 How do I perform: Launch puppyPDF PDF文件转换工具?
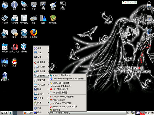tap(68, 107)
